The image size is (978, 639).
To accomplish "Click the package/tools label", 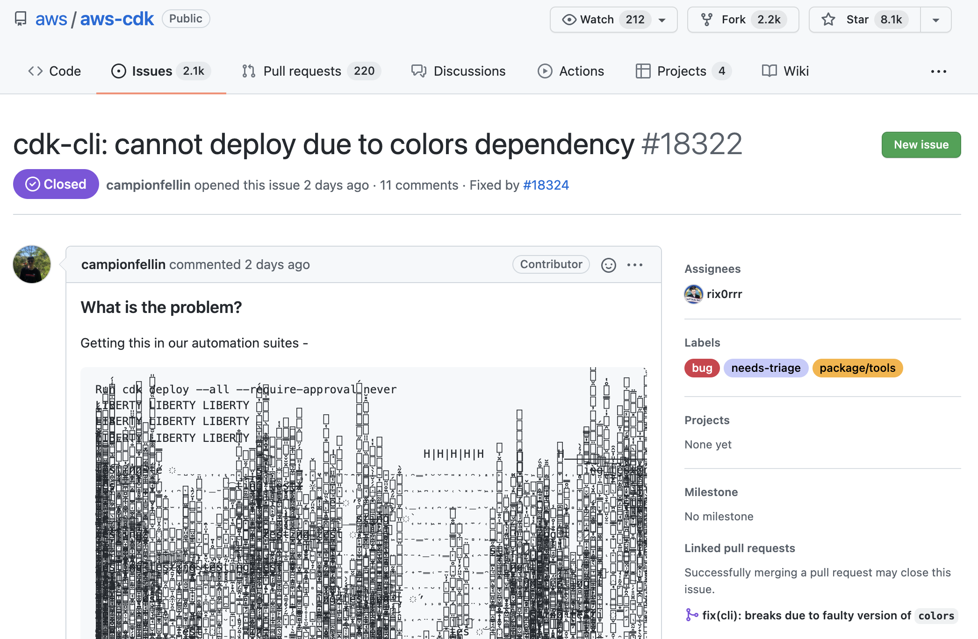I will click(857, 368).
